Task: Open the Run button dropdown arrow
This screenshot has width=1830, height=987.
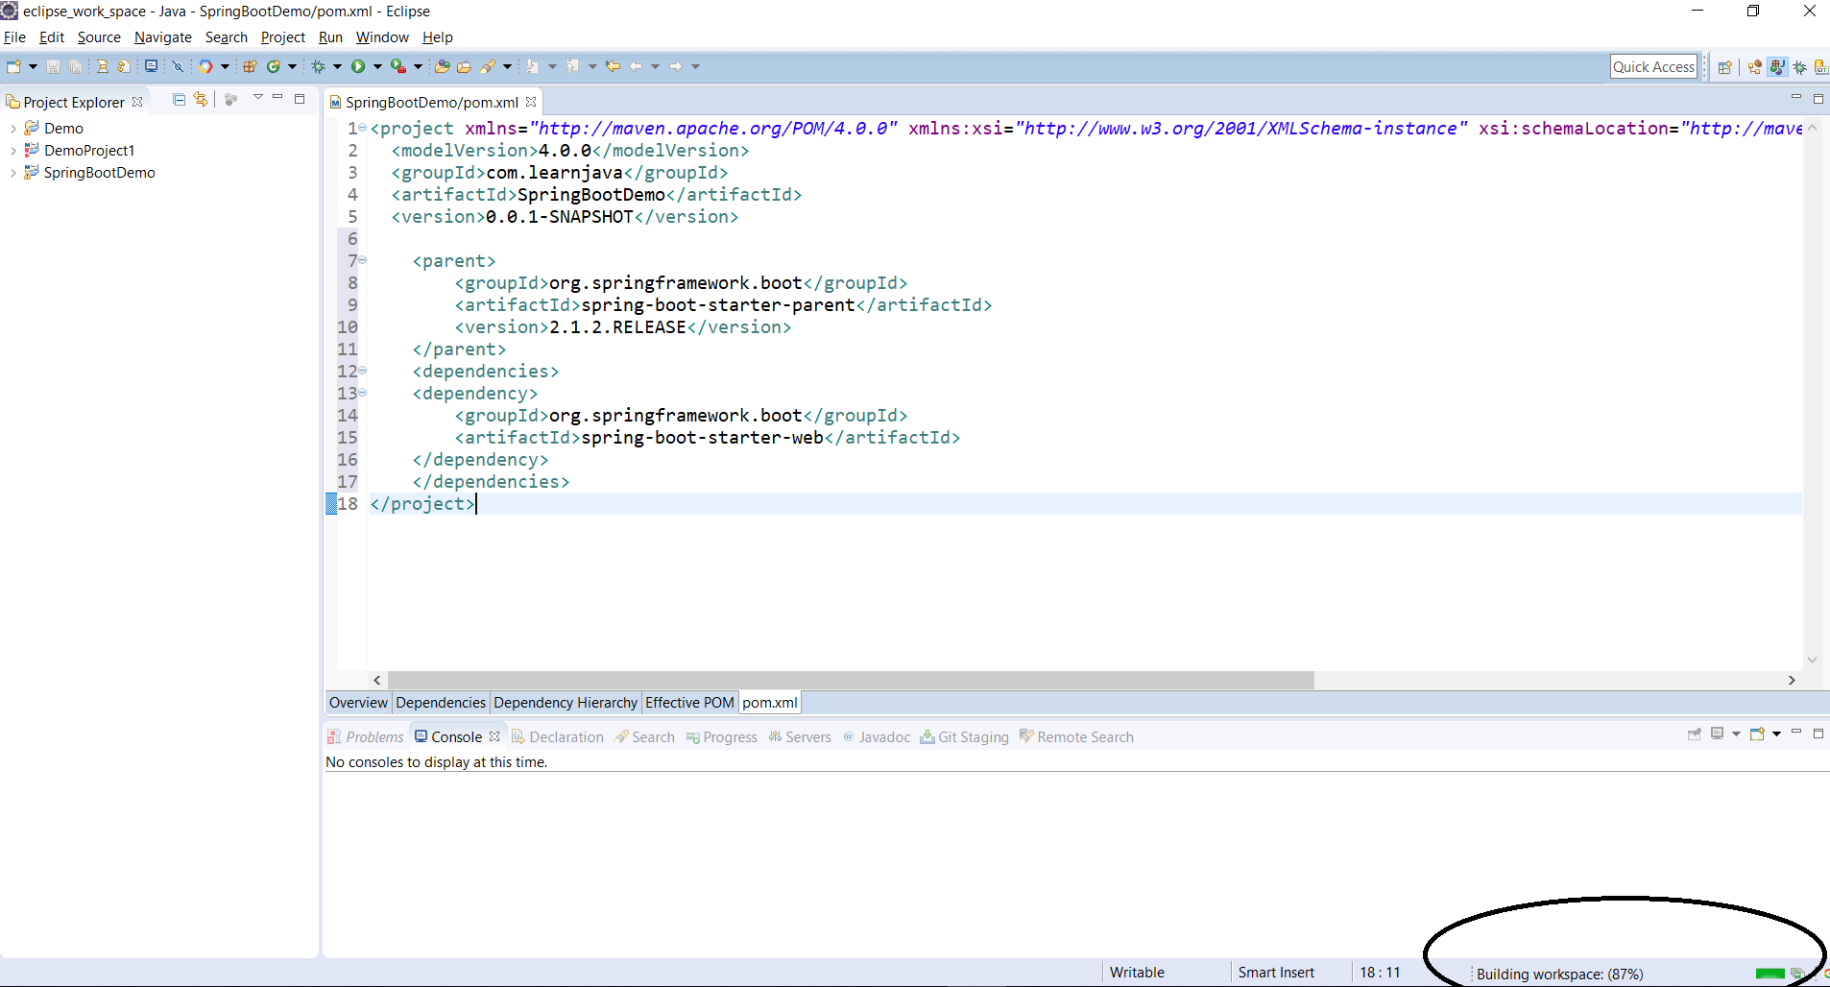Action: (x=377, y=66)
